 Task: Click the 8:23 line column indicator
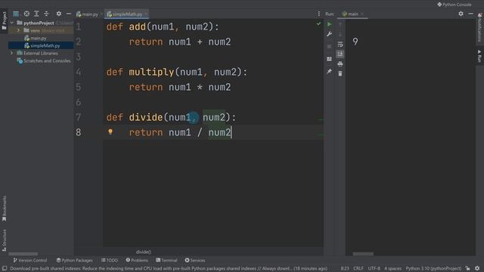pyautogui.click(x=345, y=268)
